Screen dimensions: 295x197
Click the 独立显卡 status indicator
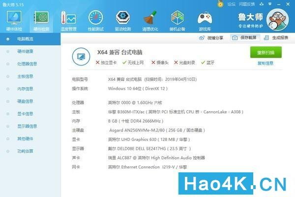pyautogui.click(x=106, y=63)
